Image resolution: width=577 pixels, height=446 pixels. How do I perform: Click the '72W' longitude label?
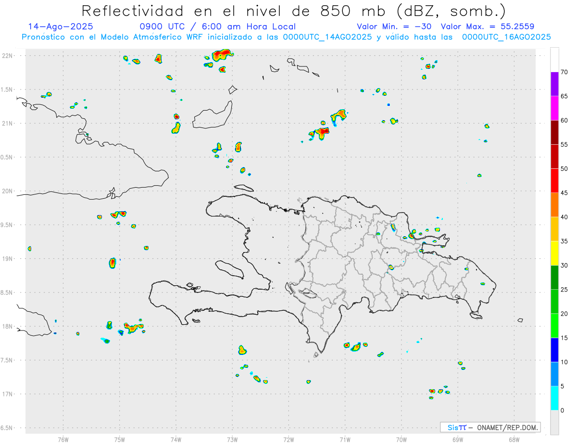tap(288, 439)
